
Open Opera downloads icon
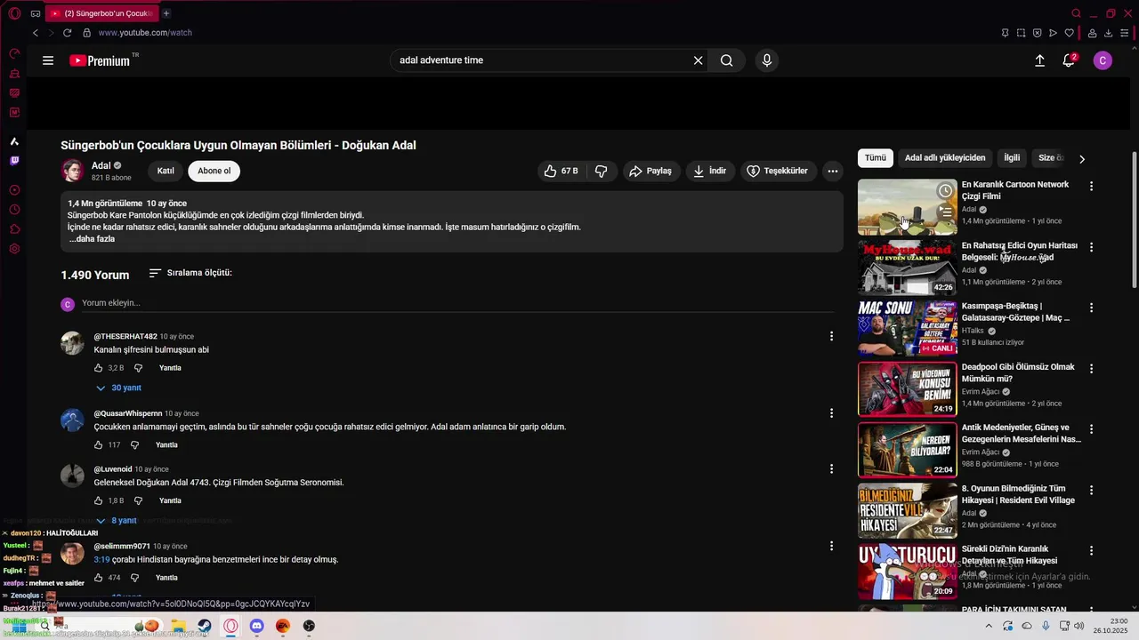[1109, 33]
